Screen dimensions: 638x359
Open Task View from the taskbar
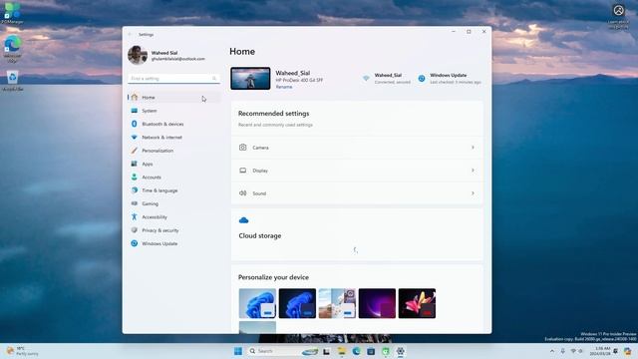(x=326, y=351)
